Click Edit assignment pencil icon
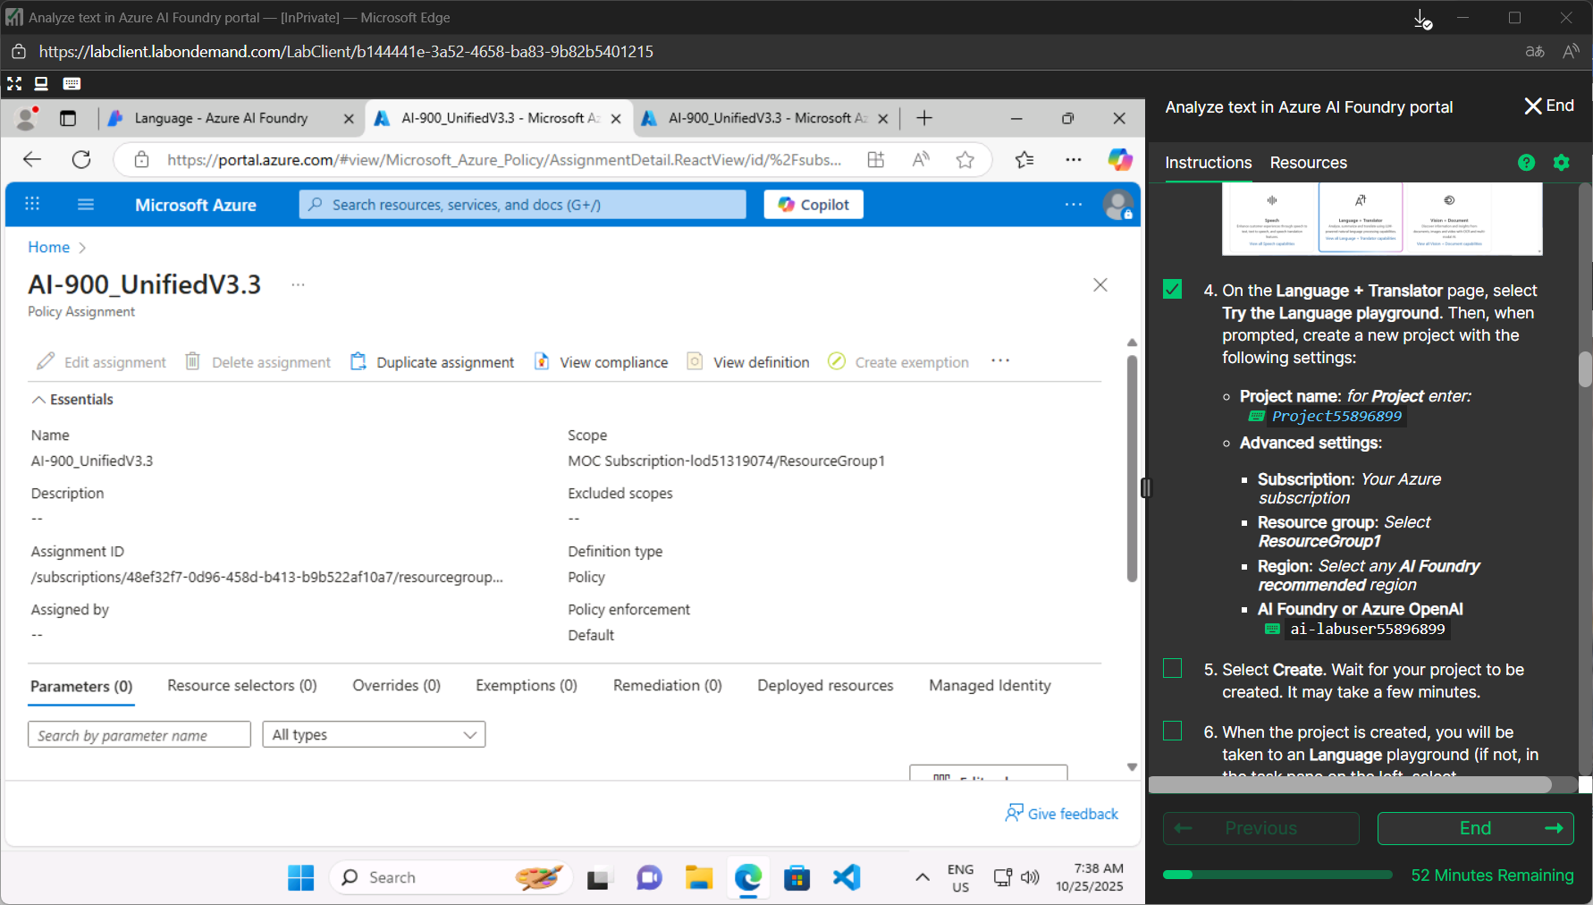This screenshot has width=1593, height=905. point(46,361)
